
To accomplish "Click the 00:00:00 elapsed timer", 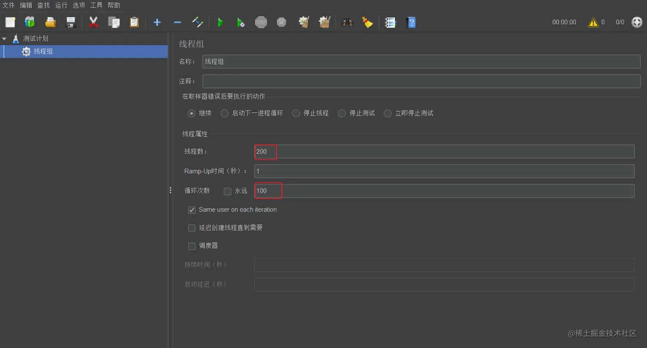I will click(x=564, y=22).
